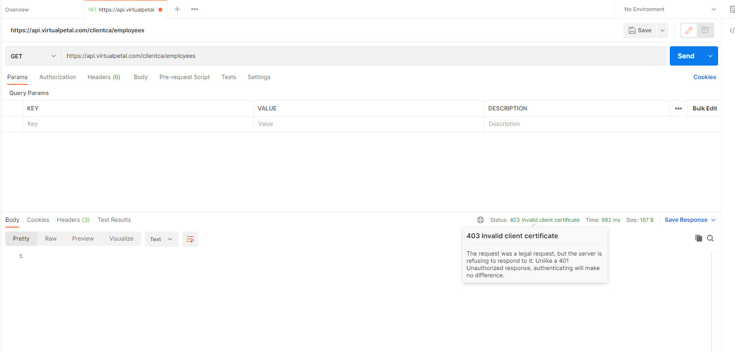Click the Size 167 B value
The height and width of the screenshot is (352, 735).
tap(647, 220)
